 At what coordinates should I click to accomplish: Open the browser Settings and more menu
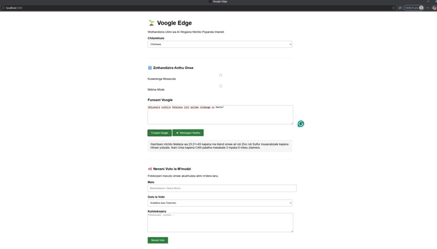(x=428, y=8)
